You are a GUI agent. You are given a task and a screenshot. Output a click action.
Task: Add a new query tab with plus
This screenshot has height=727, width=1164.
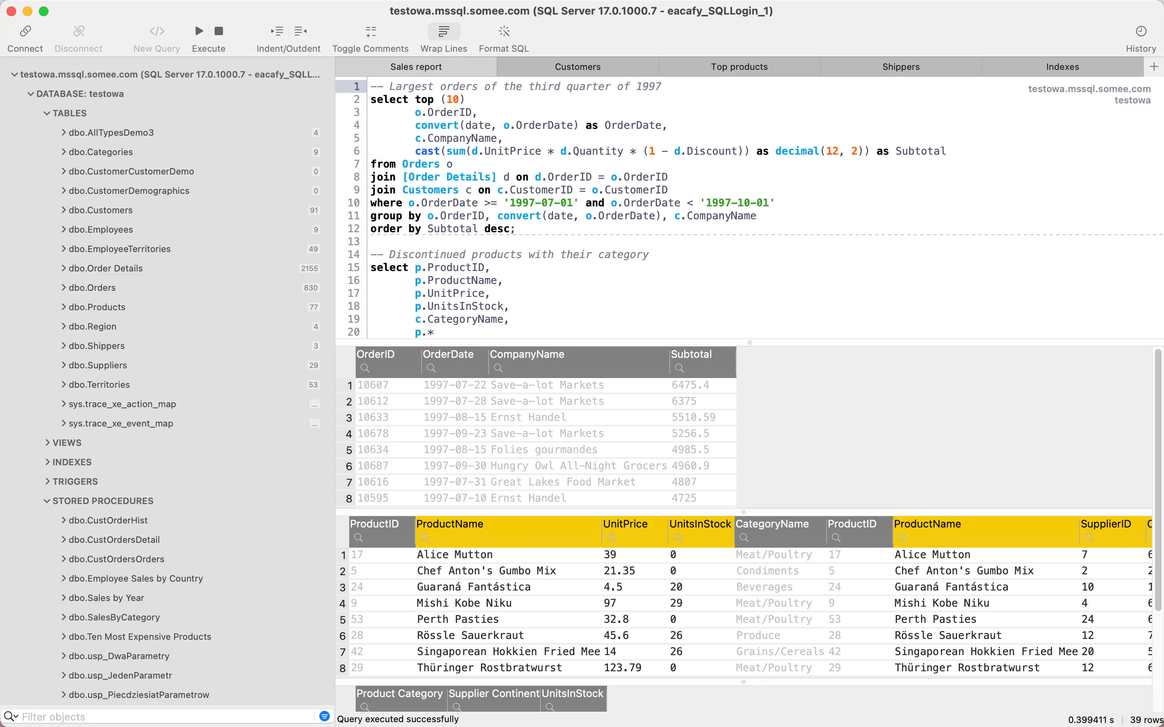pyautogui.click(x=1153, y=66)
